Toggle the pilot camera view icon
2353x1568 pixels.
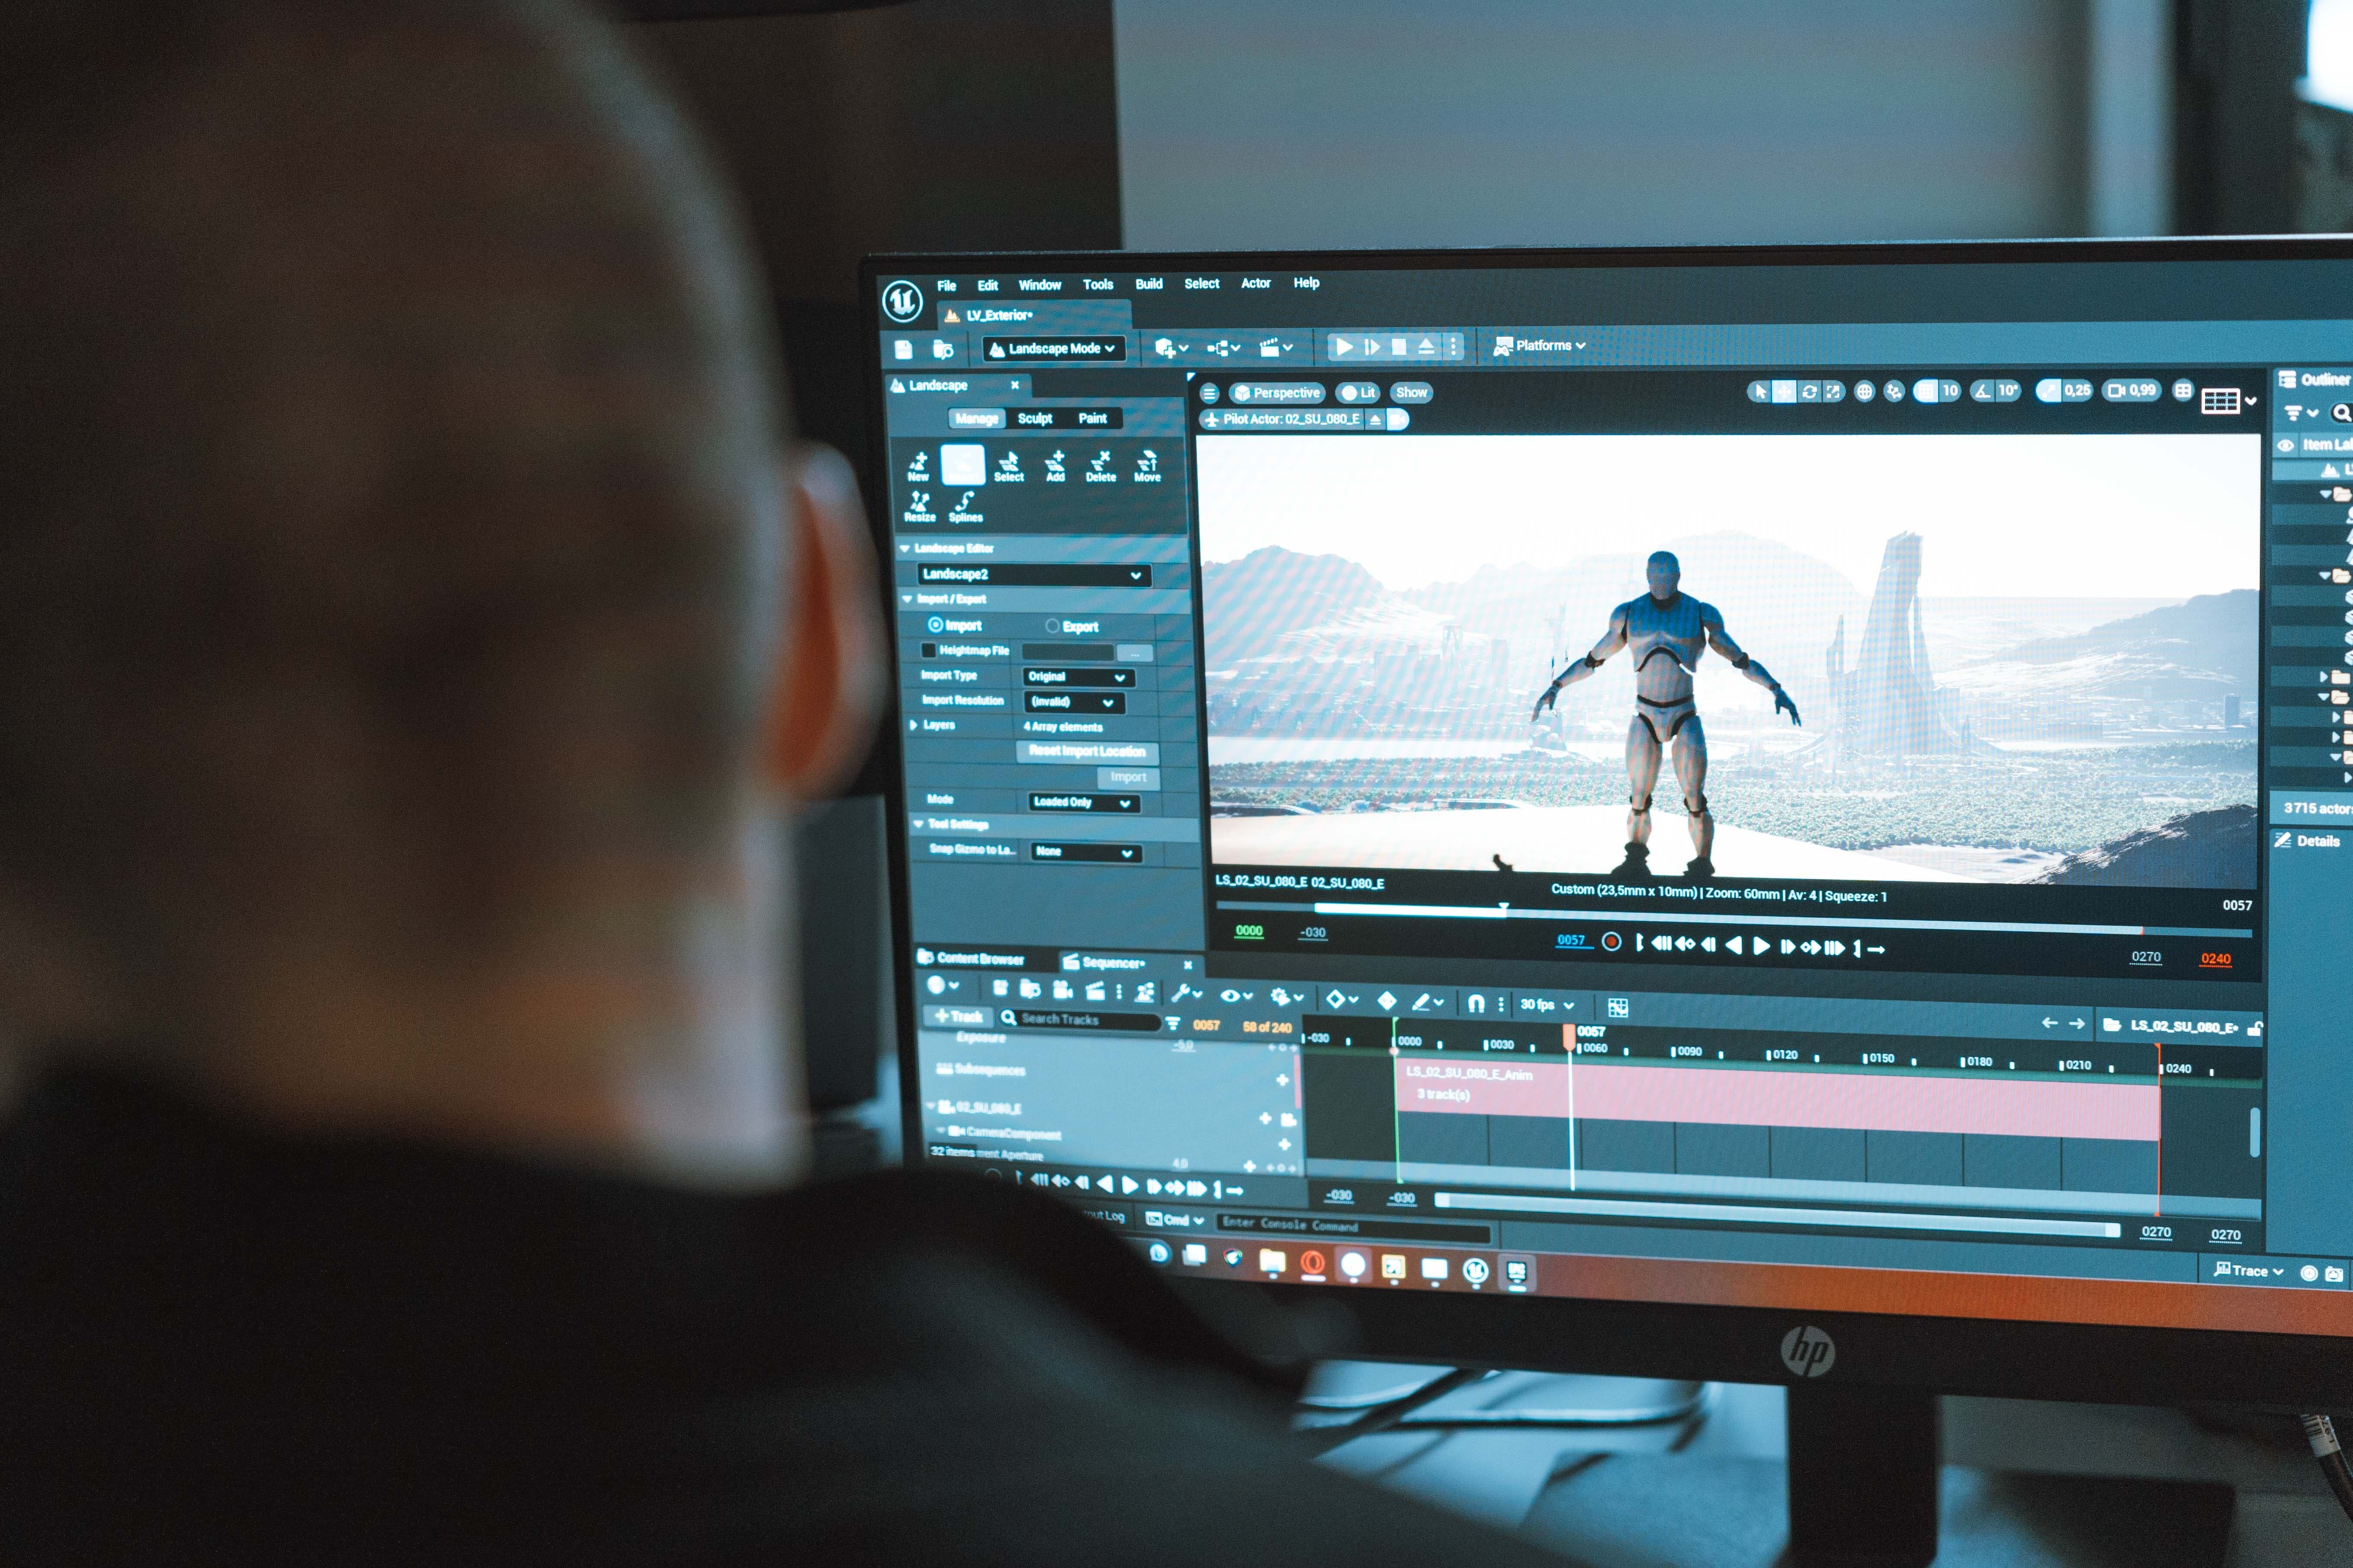1399,420
